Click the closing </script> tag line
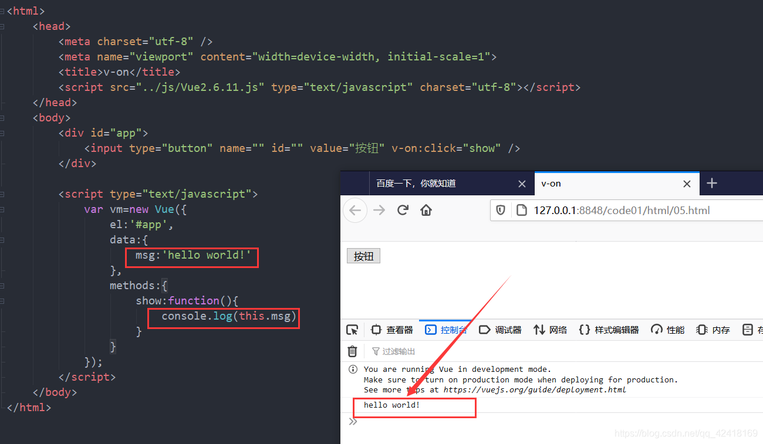 click(x=87, y=377)
